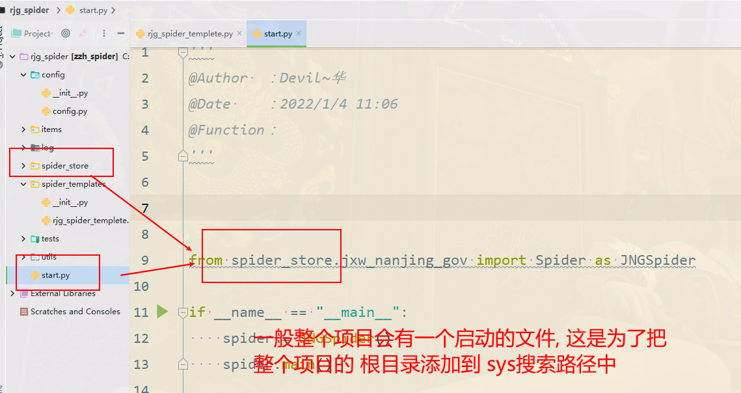
Task: Click rjg_spider in the breadcrumb bar
Action: (x=29, y=10)
